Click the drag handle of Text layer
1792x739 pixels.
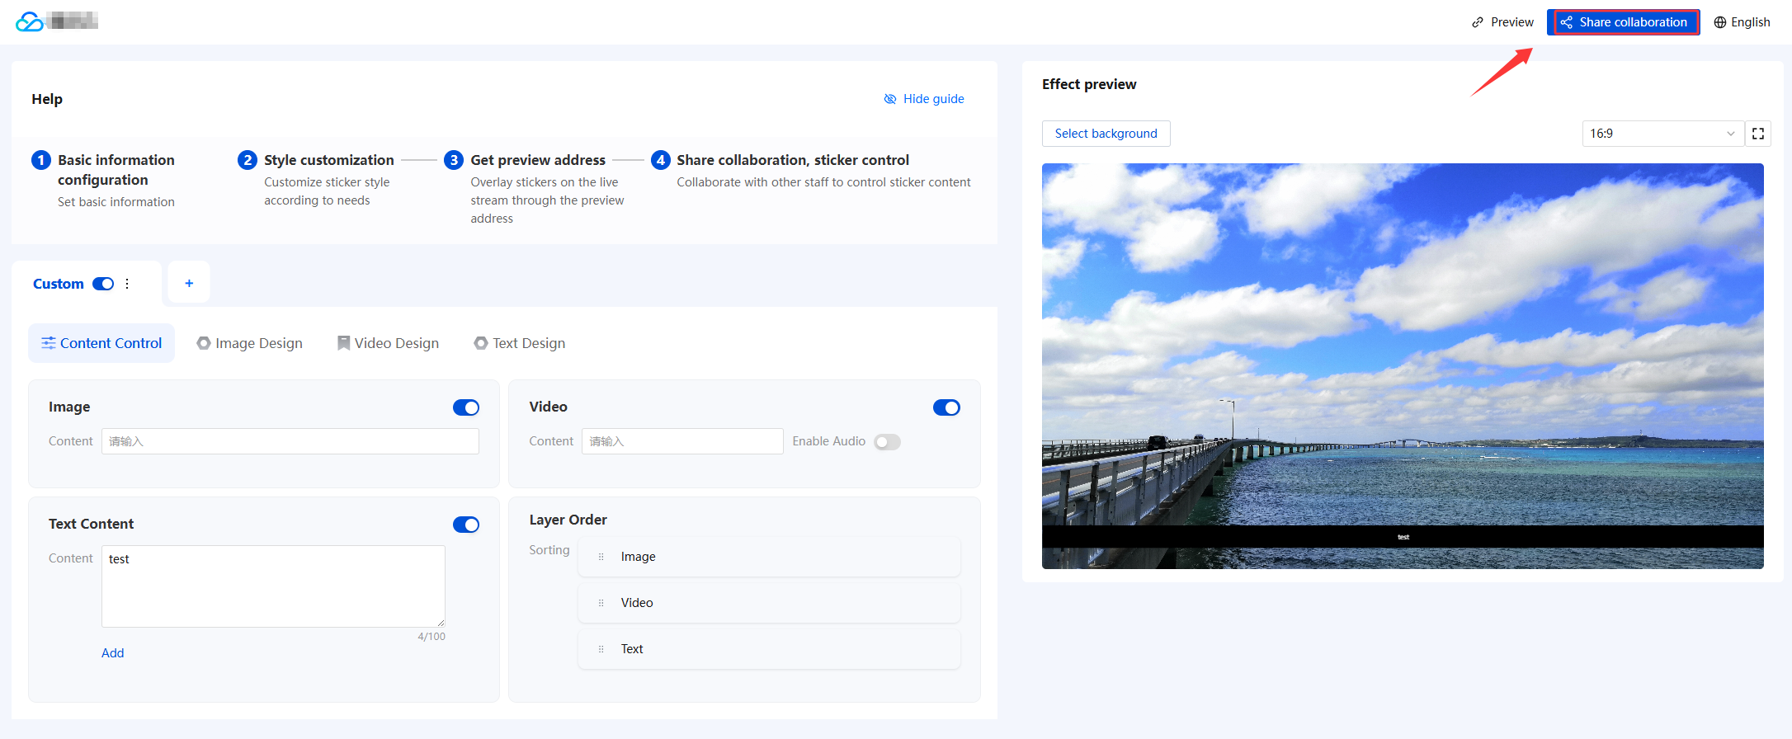601,649
